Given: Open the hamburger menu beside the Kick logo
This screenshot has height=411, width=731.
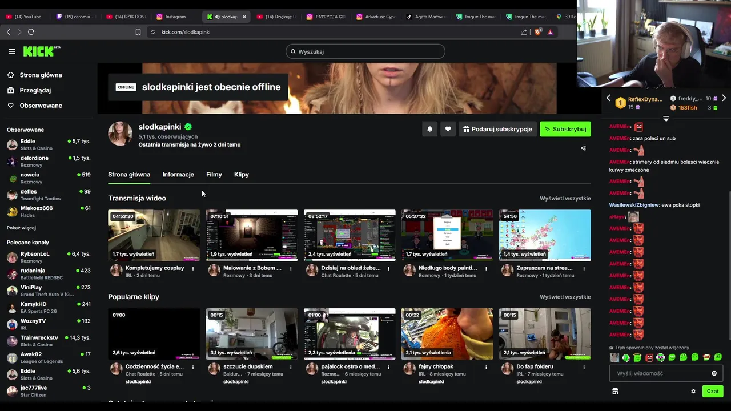Looking at the screenshot, I should 12,51.
